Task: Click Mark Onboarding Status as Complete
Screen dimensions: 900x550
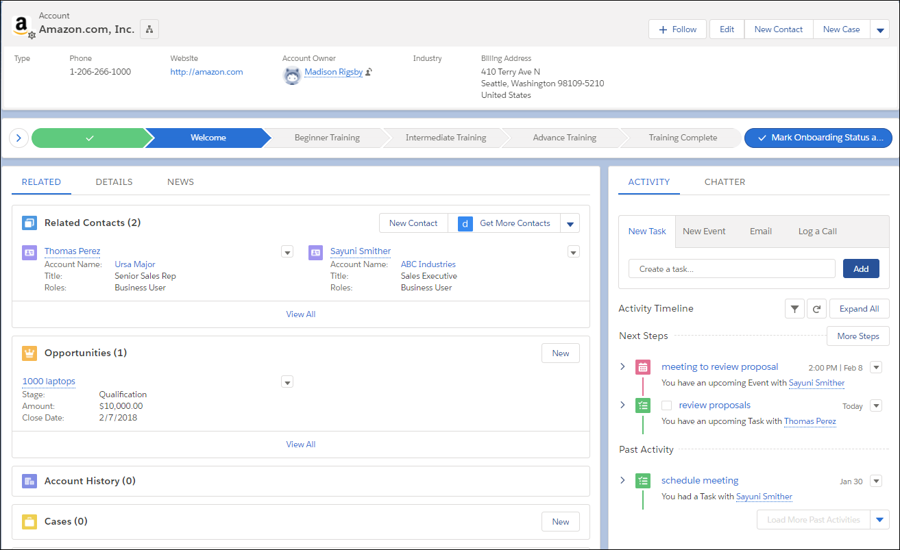Action: pyautogui.click(x=818, y=137)
